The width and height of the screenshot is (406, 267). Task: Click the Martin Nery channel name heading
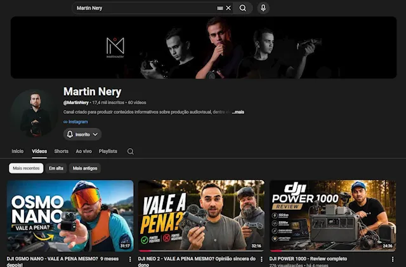93,92
